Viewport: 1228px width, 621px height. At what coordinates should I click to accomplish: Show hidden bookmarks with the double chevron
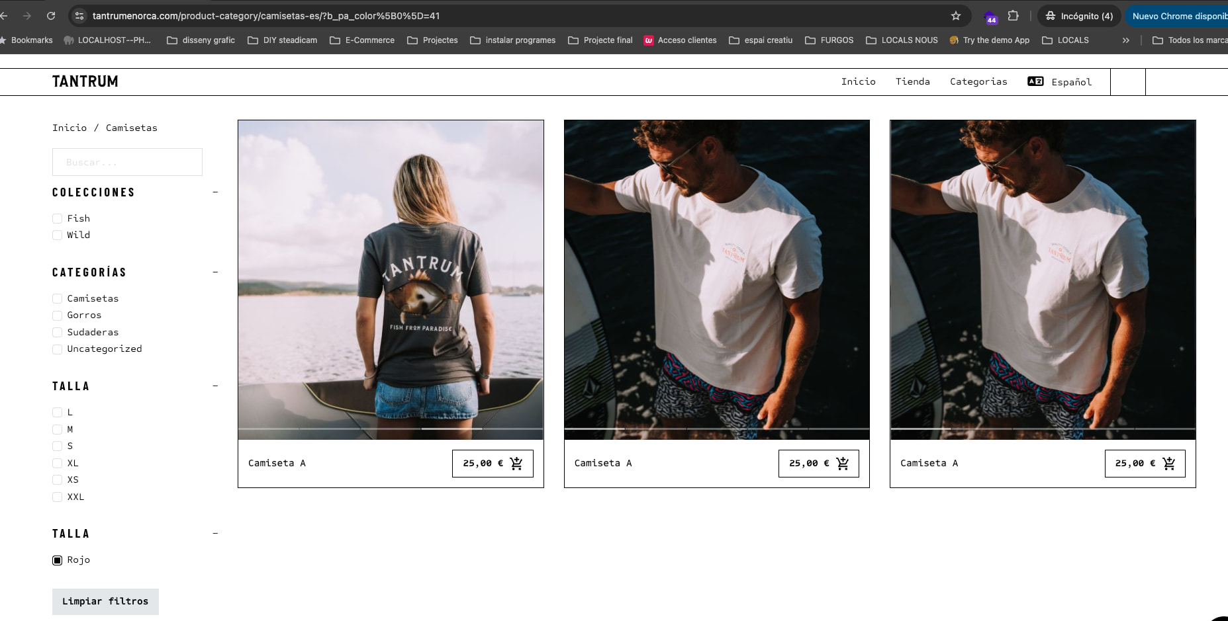pyautogui.click(x=1125, y=40)
